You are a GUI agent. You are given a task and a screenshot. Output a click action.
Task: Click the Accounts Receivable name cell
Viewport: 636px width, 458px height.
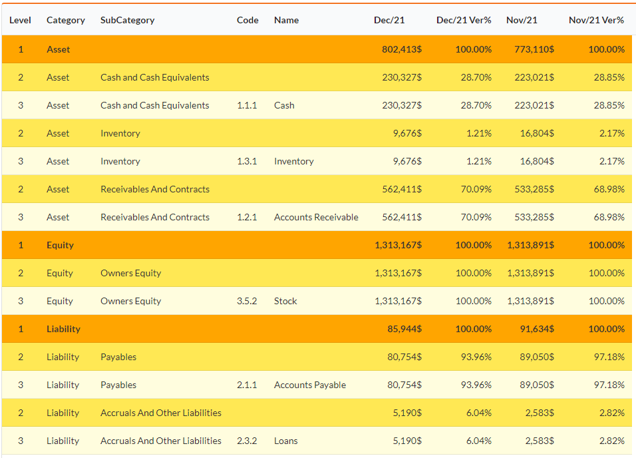point(317,217)
